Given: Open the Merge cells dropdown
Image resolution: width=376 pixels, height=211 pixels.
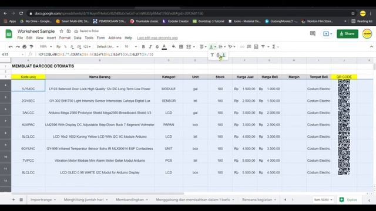Looking at the screenshot, I should [x=190, y=47].
